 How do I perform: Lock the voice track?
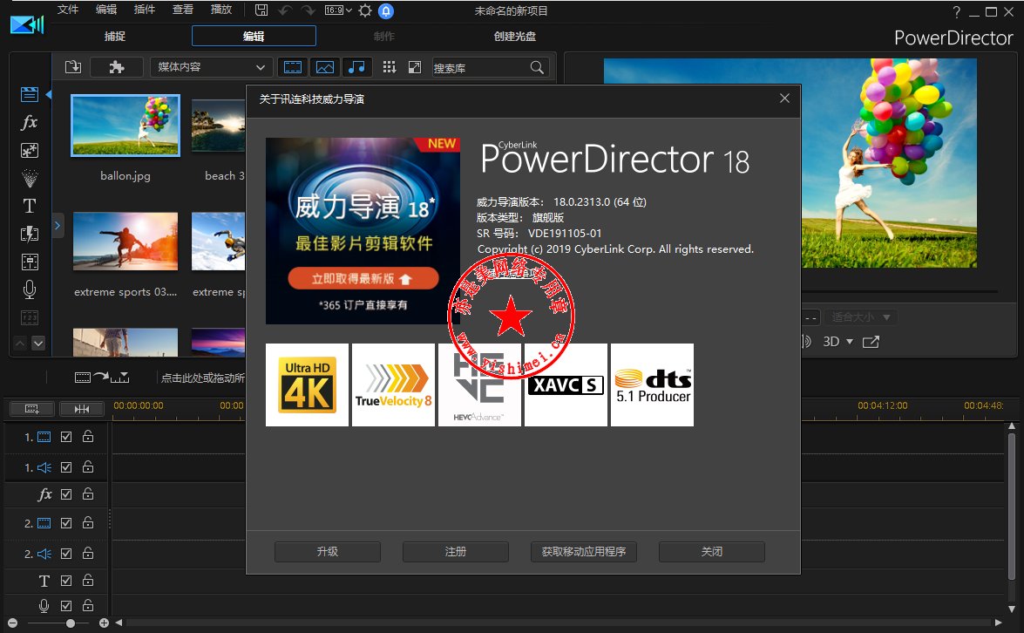click(88, 606)
